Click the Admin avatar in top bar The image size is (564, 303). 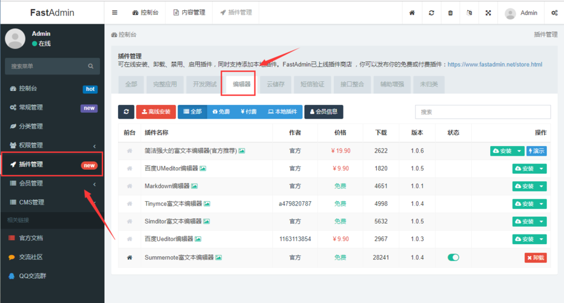(510, 13)
